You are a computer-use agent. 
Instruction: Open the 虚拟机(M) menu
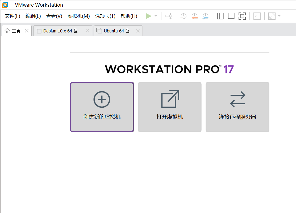(78, 16)
